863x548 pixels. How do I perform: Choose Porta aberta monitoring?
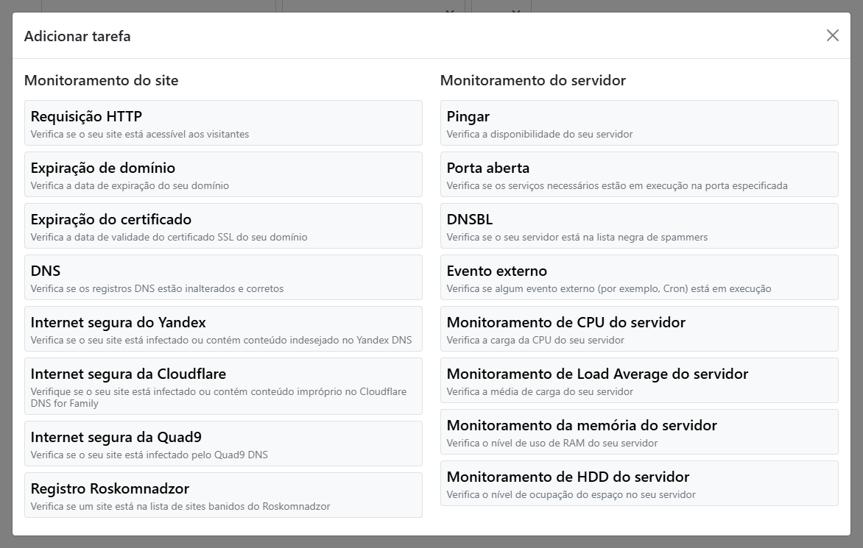(639, 174)
